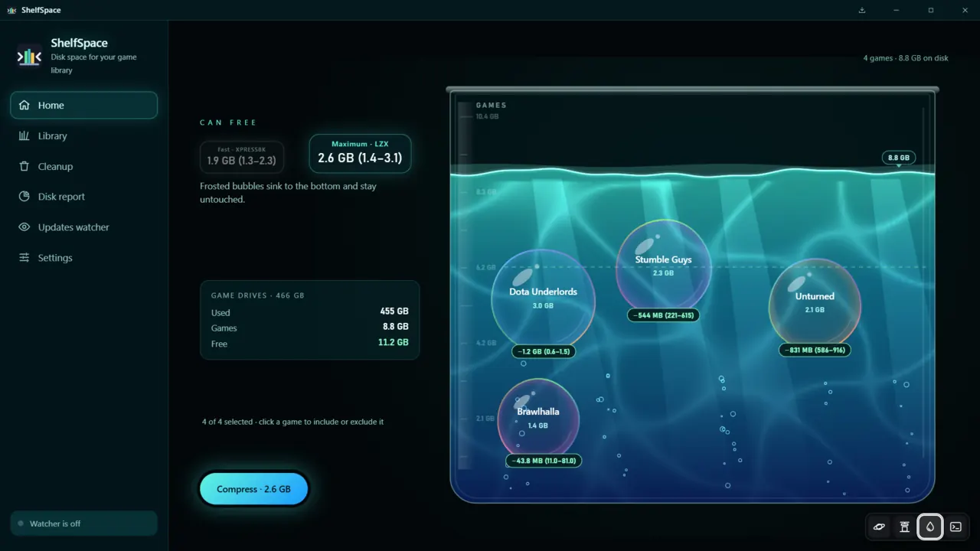Toggle the Stumble Guys bubble
Image resolution: width=980 pixels, height=551 pixels.
click(663, 266)
